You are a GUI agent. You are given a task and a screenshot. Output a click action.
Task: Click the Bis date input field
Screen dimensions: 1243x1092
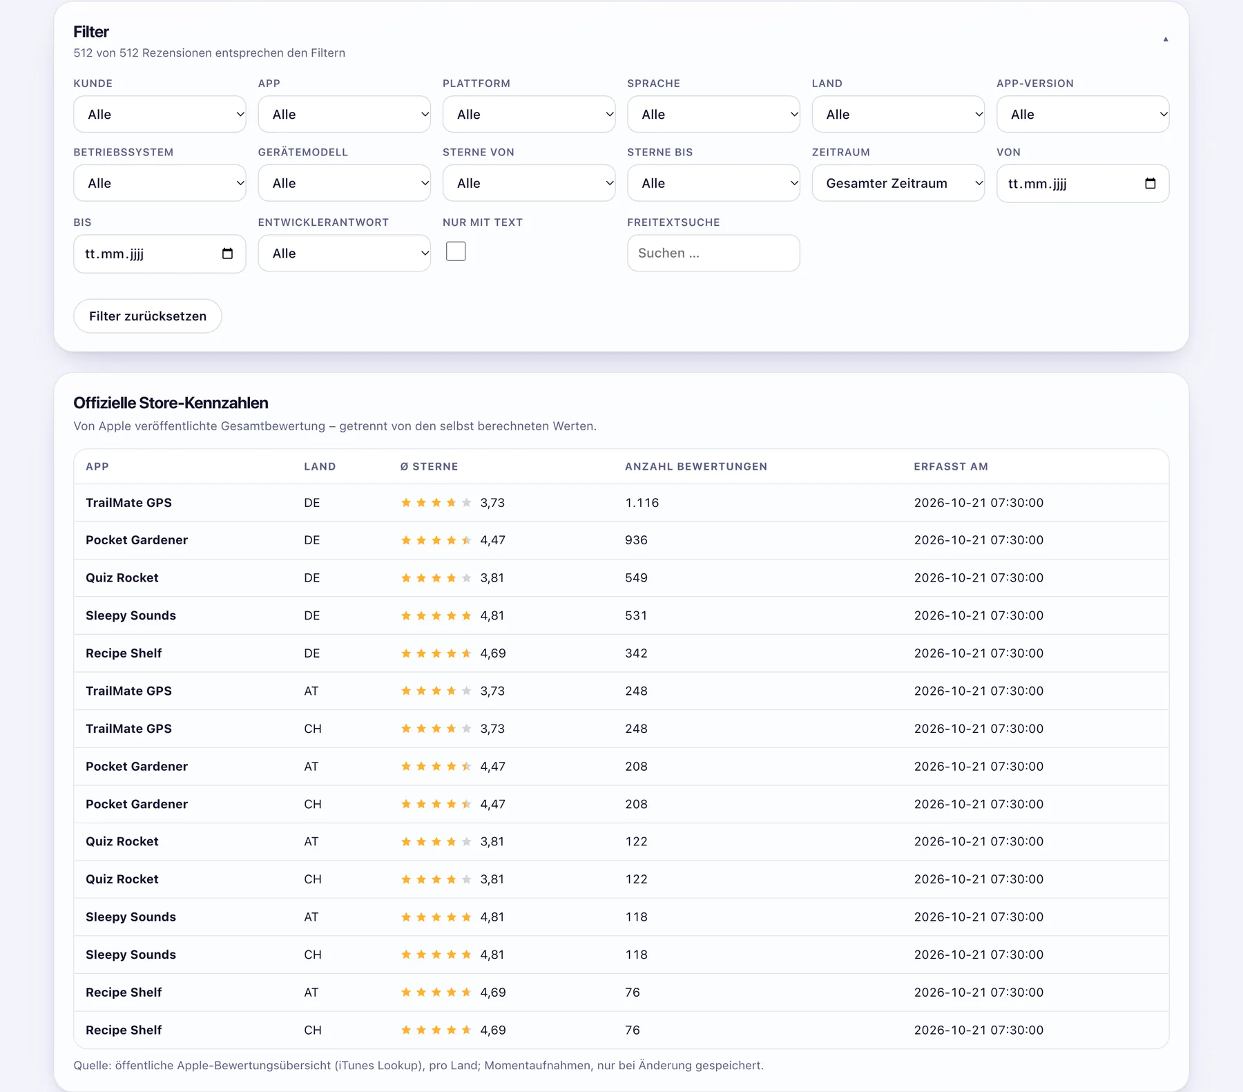pos(160,253)
